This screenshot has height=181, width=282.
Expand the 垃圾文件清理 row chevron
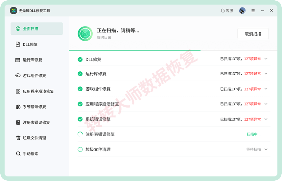(x=266, y=149)
